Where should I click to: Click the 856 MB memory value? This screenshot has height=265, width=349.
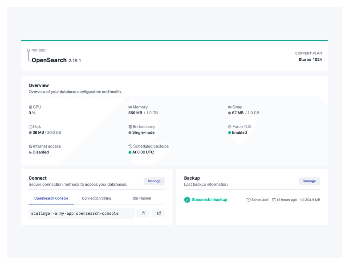(135, 113)
